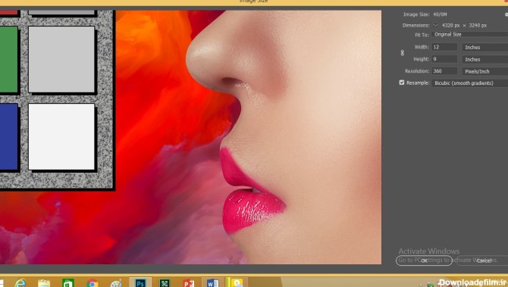This screenshot has width=508, height=287.
Task: Open Internet Explorer from the taskbar
Action: coord(20,282)
